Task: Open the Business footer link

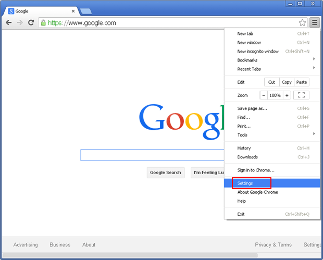Action: pos(60,245)
